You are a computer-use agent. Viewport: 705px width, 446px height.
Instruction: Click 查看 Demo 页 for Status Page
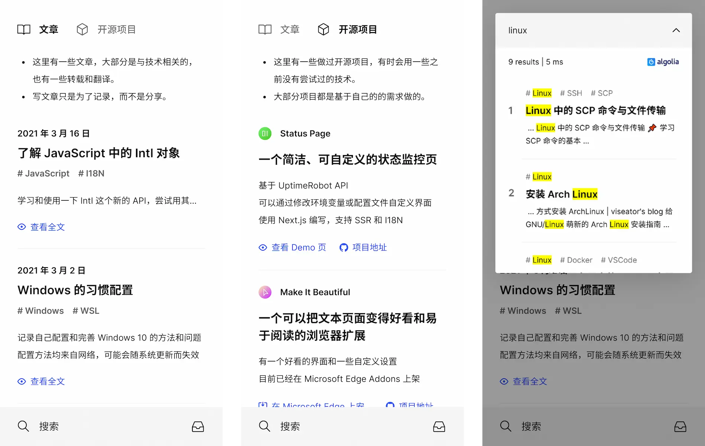pos(299,247)
